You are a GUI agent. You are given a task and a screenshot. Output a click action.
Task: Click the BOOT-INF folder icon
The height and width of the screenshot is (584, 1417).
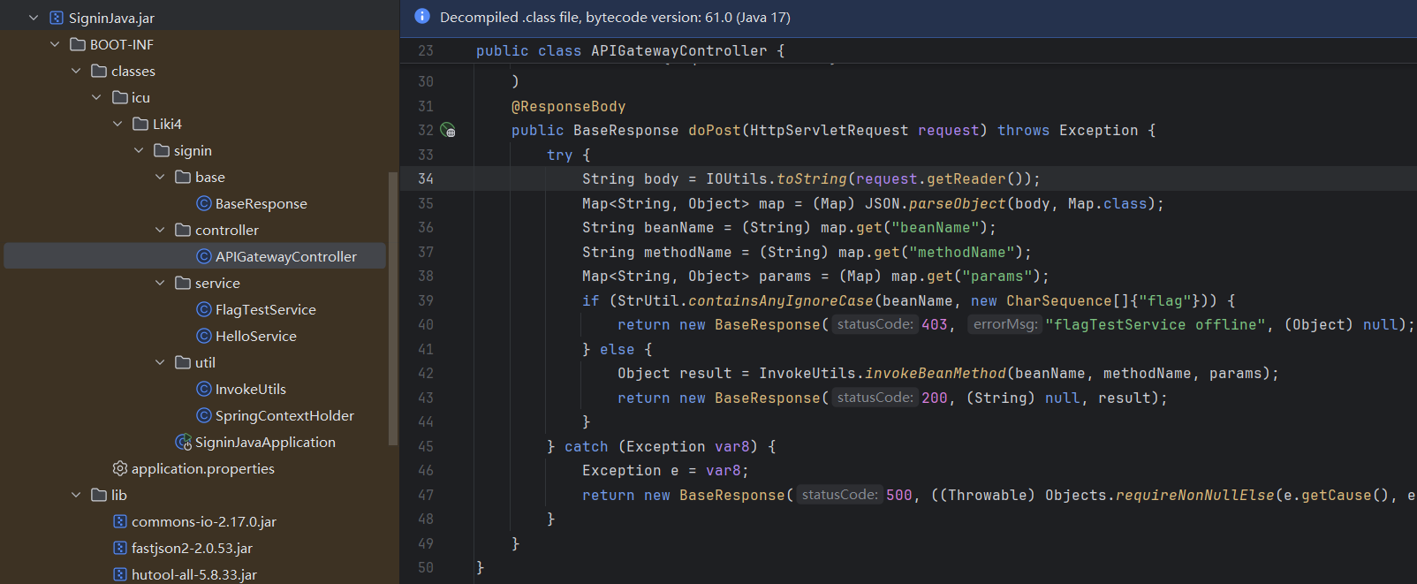tap(78, 44)
